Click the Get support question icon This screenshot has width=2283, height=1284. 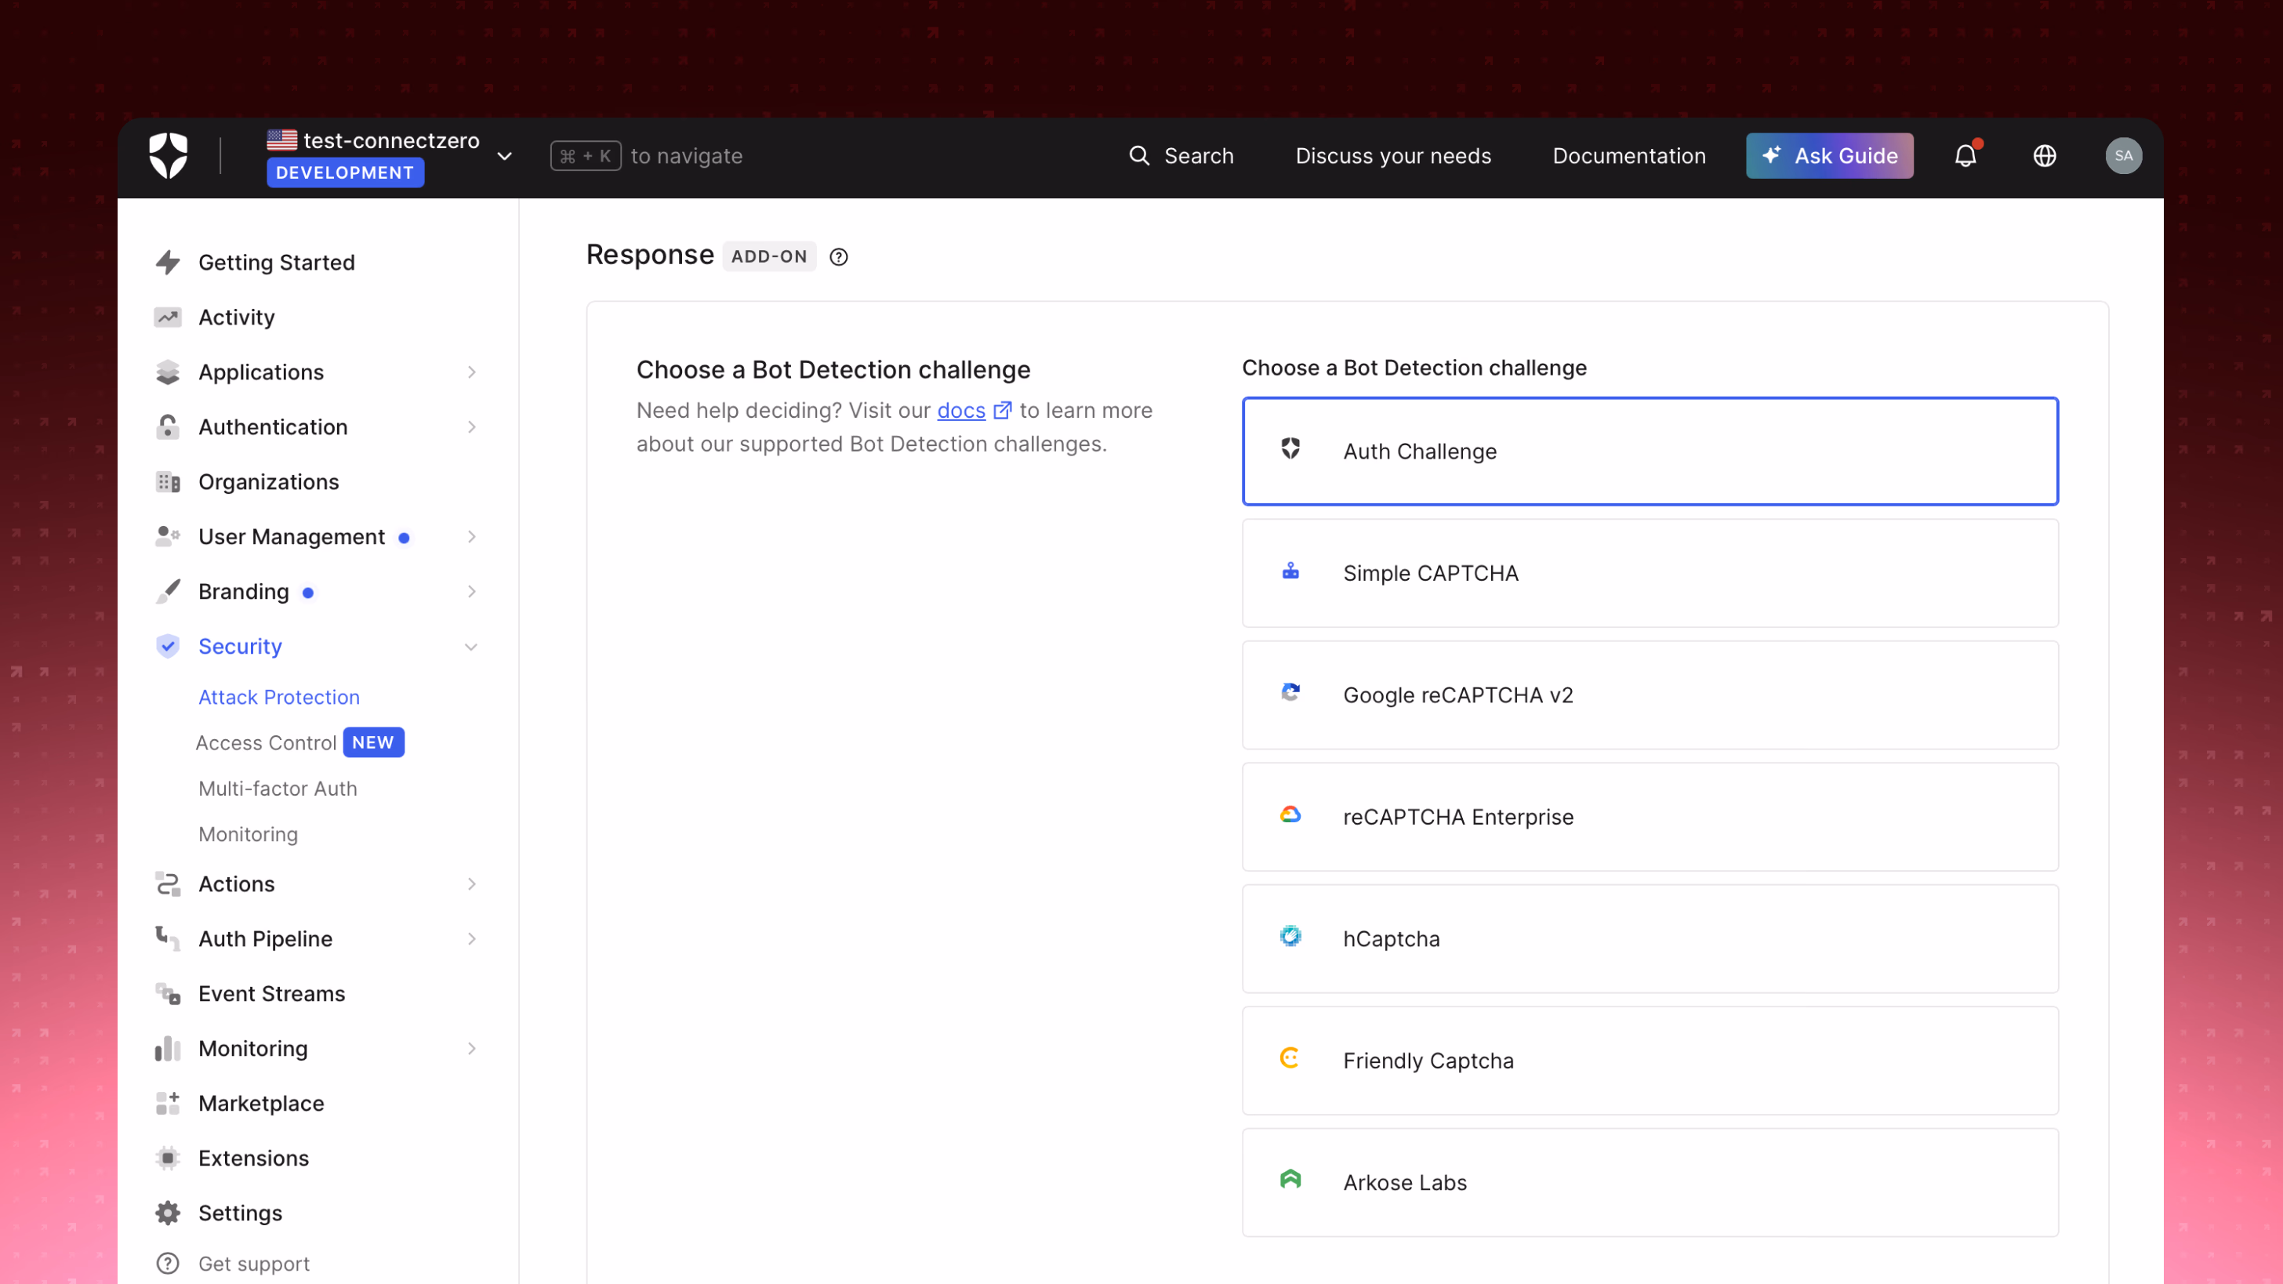(168, 1264)
